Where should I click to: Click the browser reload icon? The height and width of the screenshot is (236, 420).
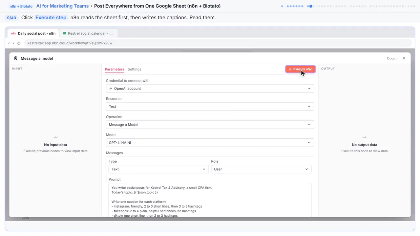click(19, 43)
